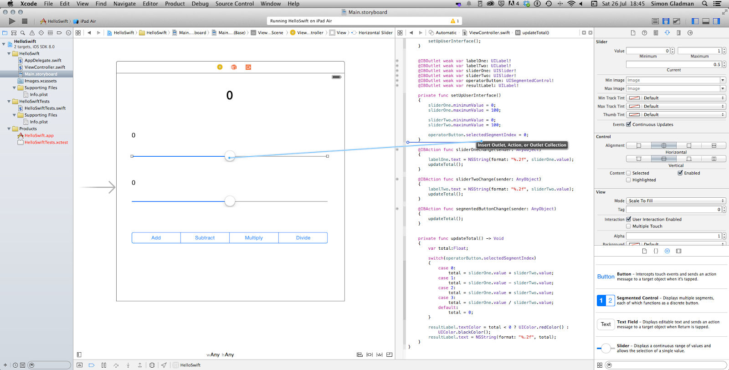
Task: Show the Assistant editor
Action: pos(666,21)
